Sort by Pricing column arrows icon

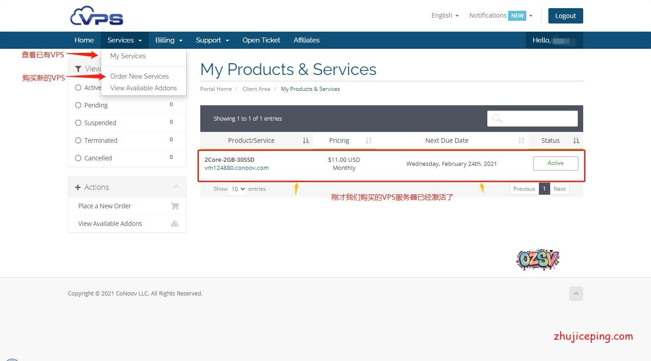point(368,141)
